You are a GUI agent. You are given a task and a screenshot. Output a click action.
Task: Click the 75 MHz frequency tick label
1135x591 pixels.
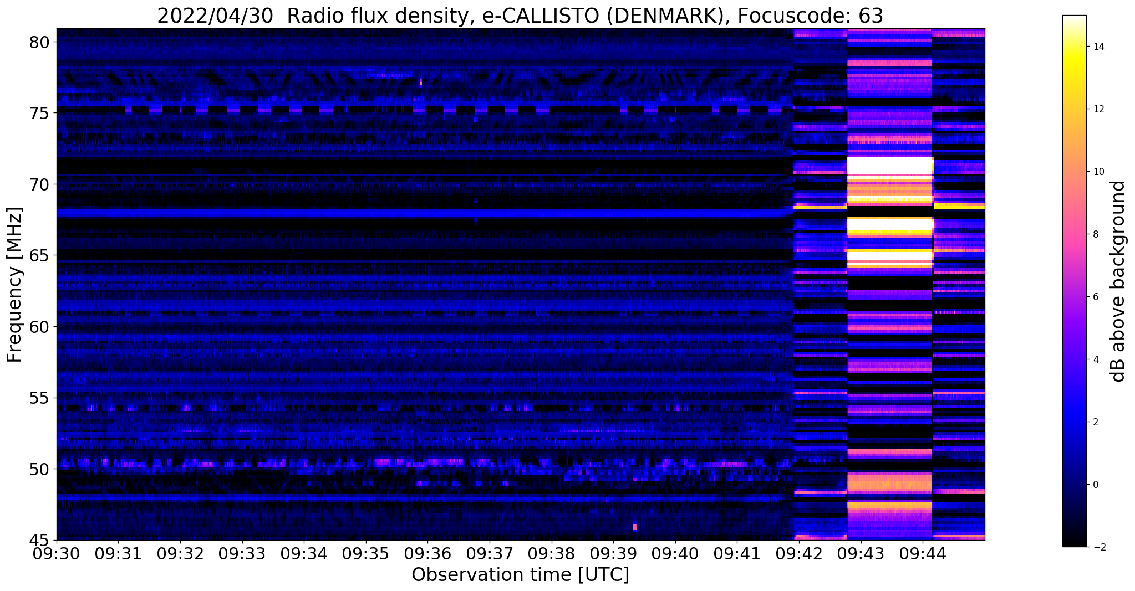pyautogui.click(x=39, y=113)
